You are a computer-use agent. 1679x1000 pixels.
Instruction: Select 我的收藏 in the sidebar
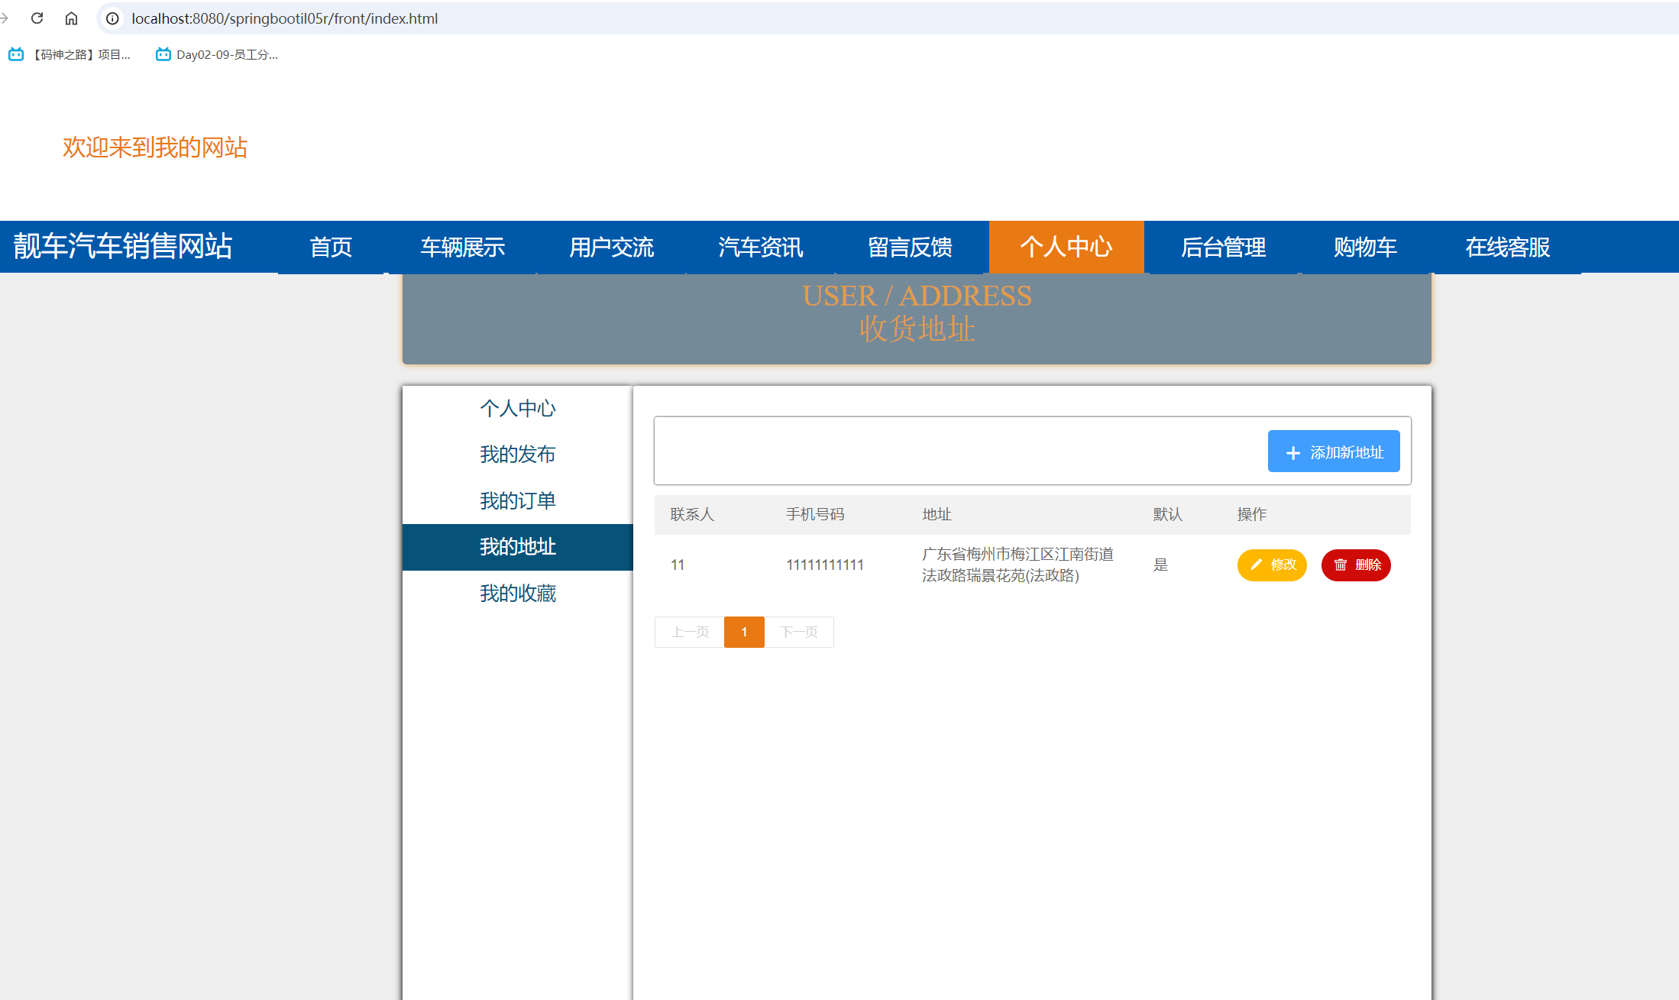(518, 593)
